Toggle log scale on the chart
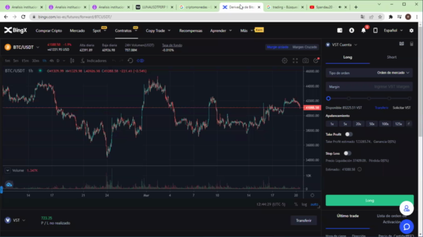Screen dimensions: 423x237 pos(304,205)
